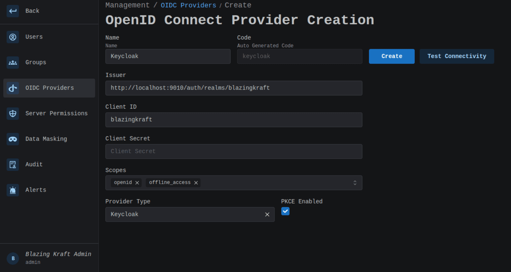Click the OIDC Providers sidebar icon

pos(13,88)
